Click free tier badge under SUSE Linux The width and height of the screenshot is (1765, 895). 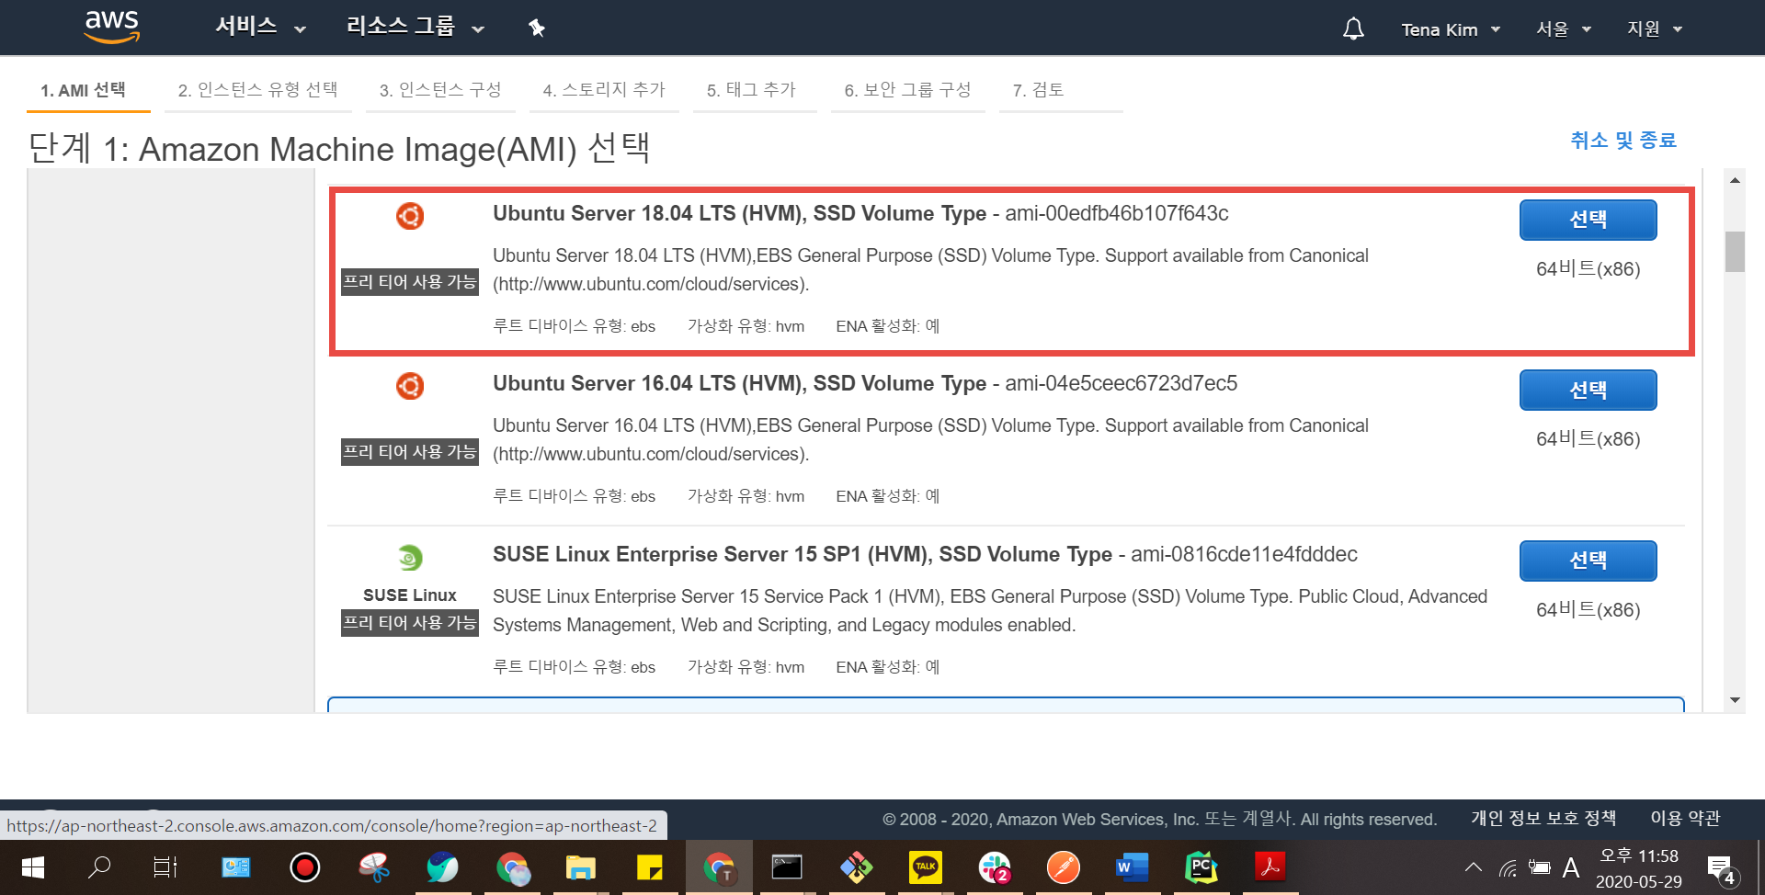pyautogui.click(x=410, y=623)
